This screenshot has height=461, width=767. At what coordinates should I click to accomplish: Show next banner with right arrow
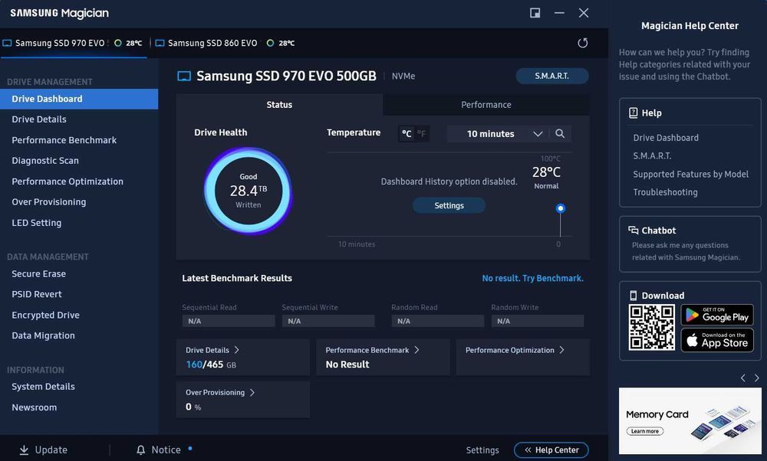coord(757,378)
